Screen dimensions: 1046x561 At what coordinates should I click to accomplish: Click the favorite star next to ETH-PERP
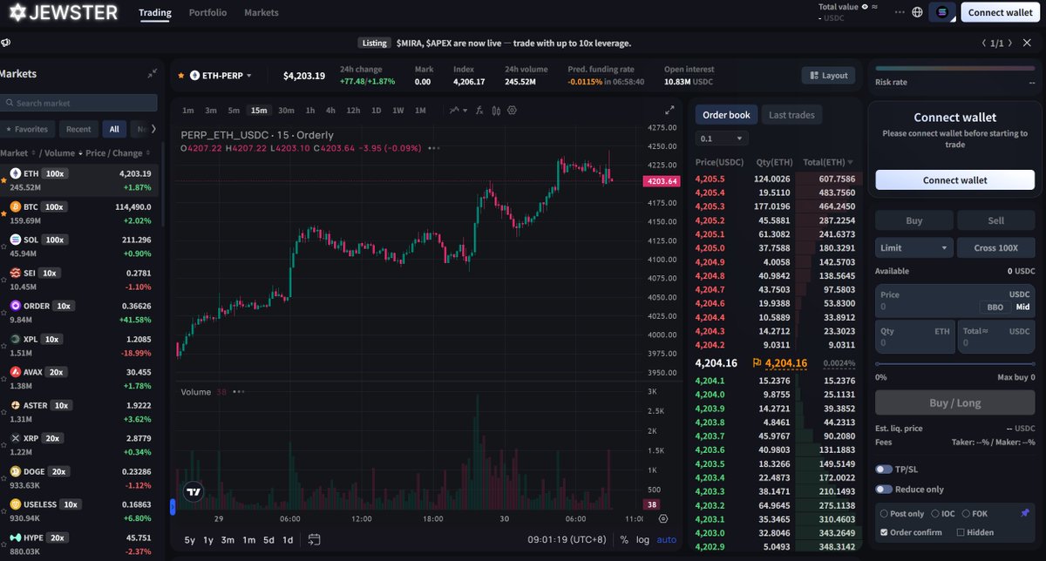coord(181,76)
